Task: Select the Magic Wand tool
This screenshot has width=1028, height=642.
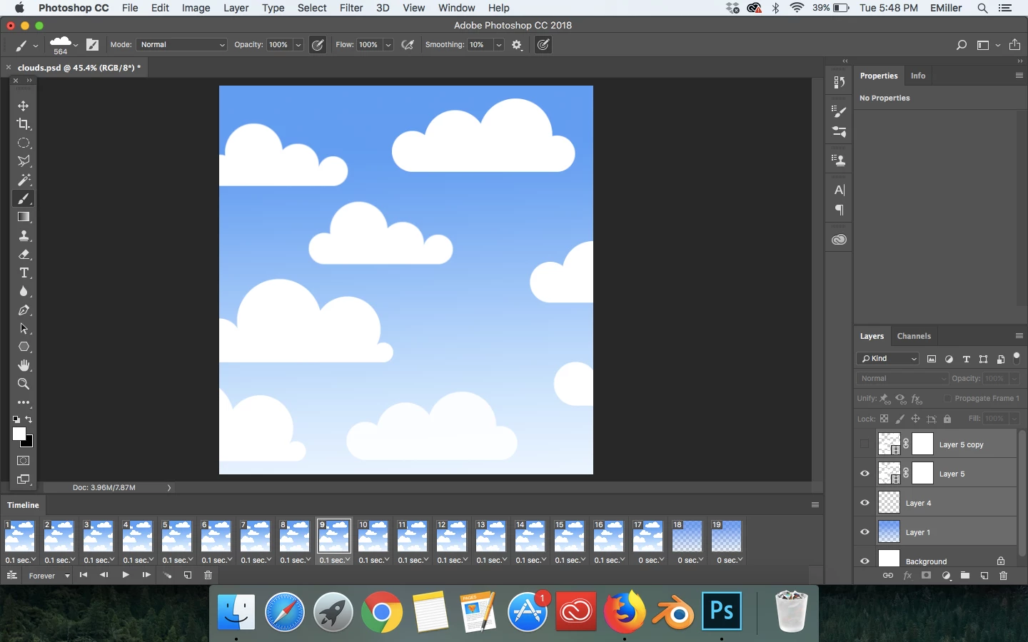Action: click(x=24, y=180)
